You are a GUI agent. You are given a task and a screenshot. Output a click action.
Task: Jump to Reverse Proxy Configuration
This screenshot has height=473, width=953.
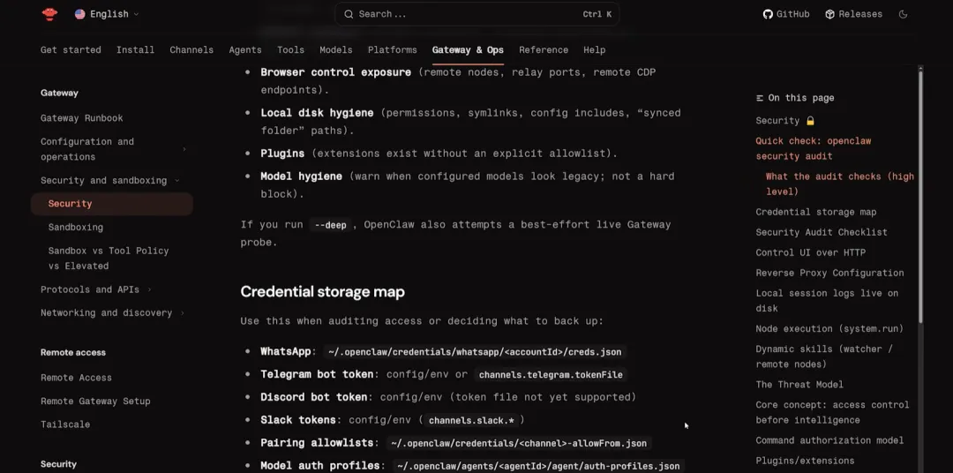point(829,273)
